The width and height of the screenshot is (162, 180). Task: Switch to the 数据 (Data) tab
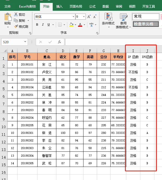(x=106, y=7)
